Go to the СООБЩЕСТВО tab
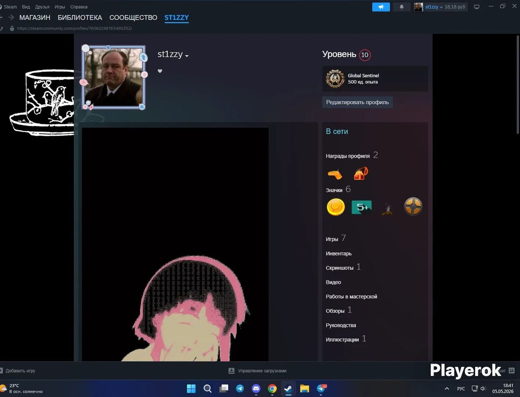The image size is (520, 397). pos(133,17)
